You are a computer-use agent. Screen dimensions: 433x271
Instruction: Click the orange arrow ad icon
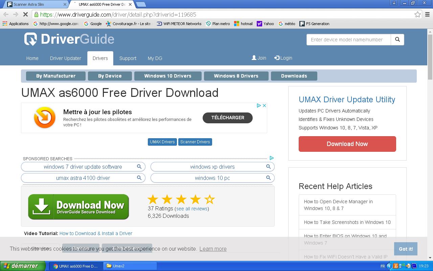(x=45, y=118)
